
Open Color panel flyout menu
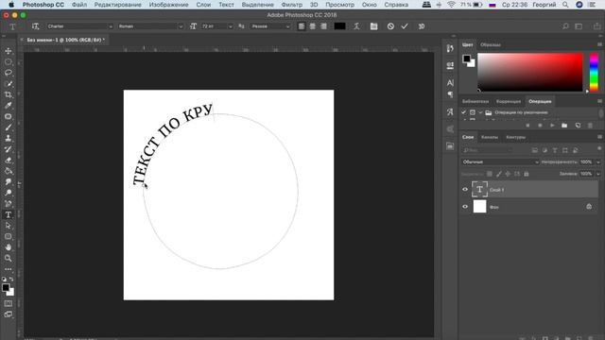click(x=599, y=44)
